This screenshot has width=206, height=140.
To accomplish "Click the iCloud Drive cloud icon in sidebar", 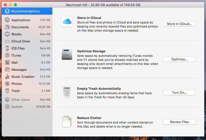I will point(7,41).
